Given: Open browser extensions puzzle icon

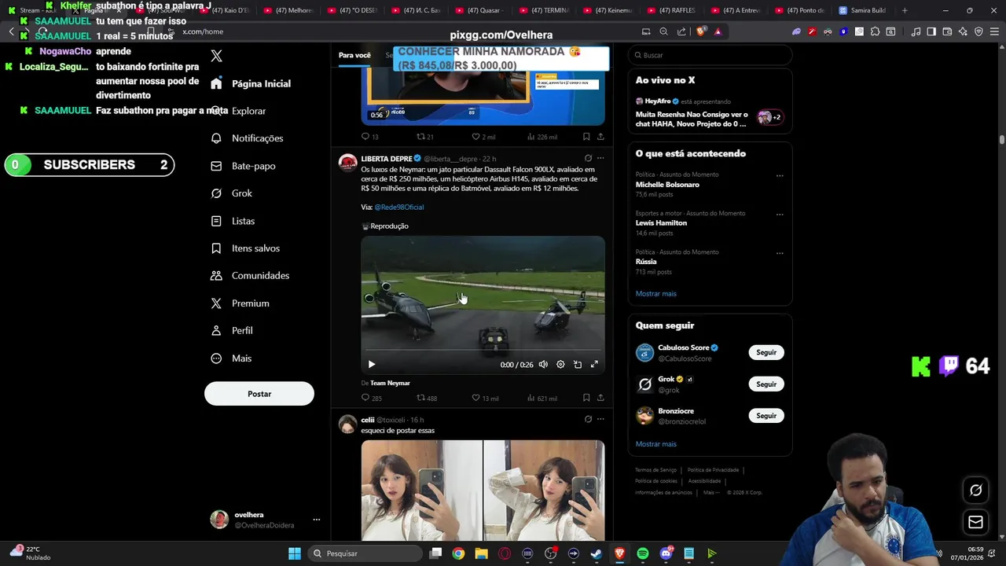Looking at the screenshot, I should [x=875, y=31].
